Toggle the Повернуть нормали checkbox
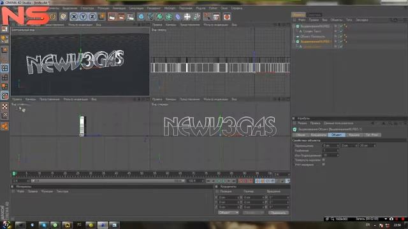 pyautogui.click(x=324, y=160)
